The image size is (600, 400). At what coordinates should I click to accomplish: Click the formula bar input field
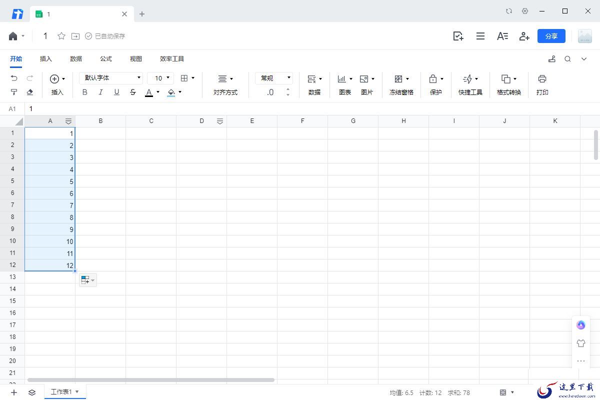(x=300, y=108)
